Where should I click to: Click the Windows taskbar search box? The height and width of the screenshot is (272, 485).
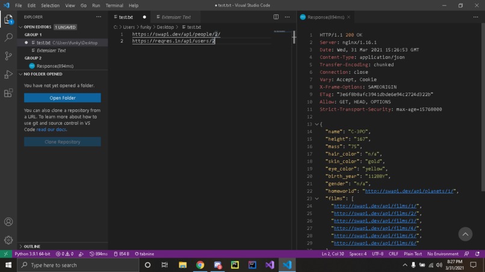pyautogui.click(x=78, y=265)
